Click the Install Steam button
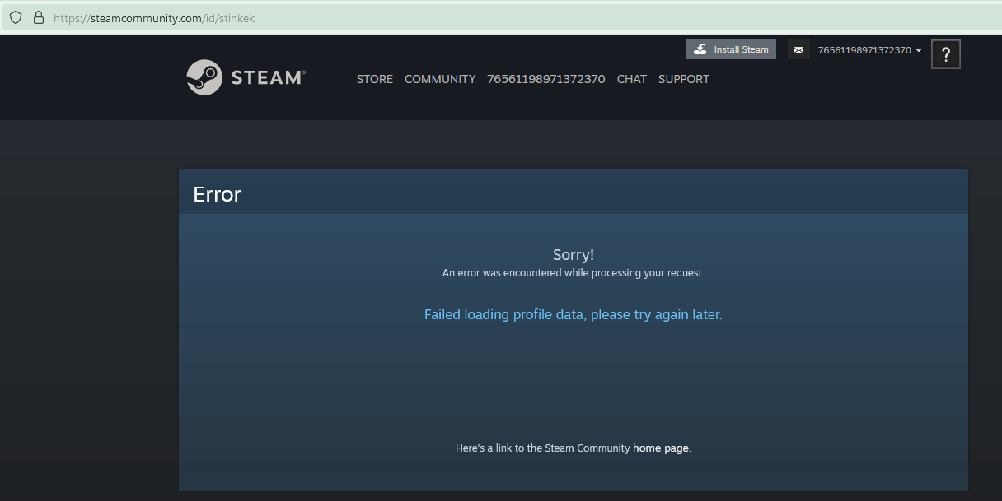 coord(731,49)
